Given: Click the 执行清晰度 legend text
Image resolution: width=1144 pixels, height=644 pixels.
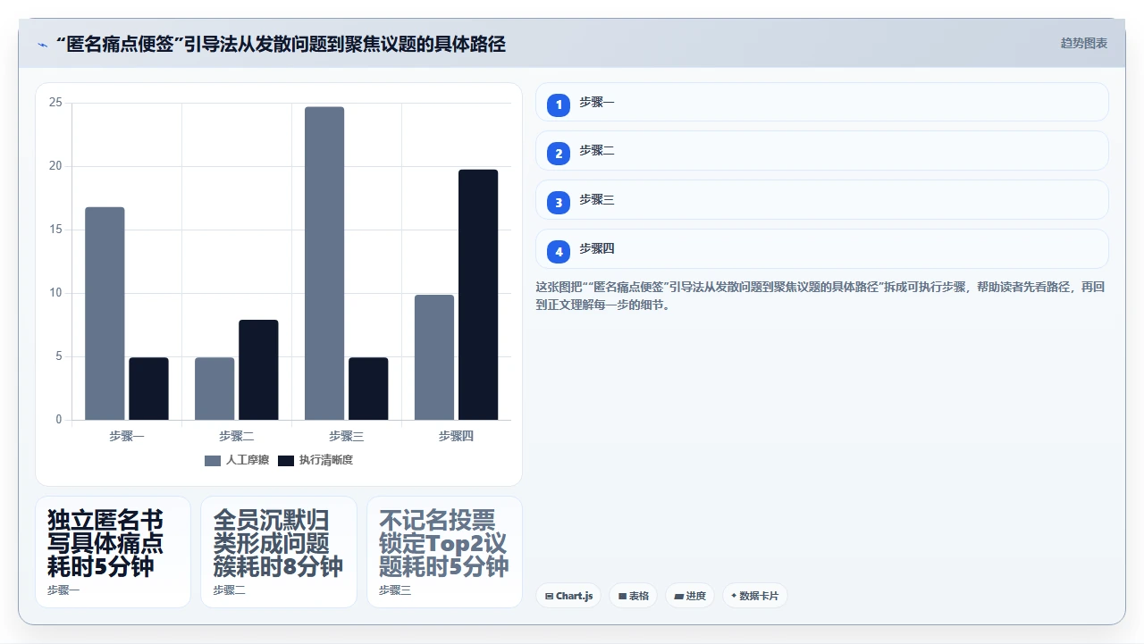Looking at the screenshot, I should click(326, 460).
